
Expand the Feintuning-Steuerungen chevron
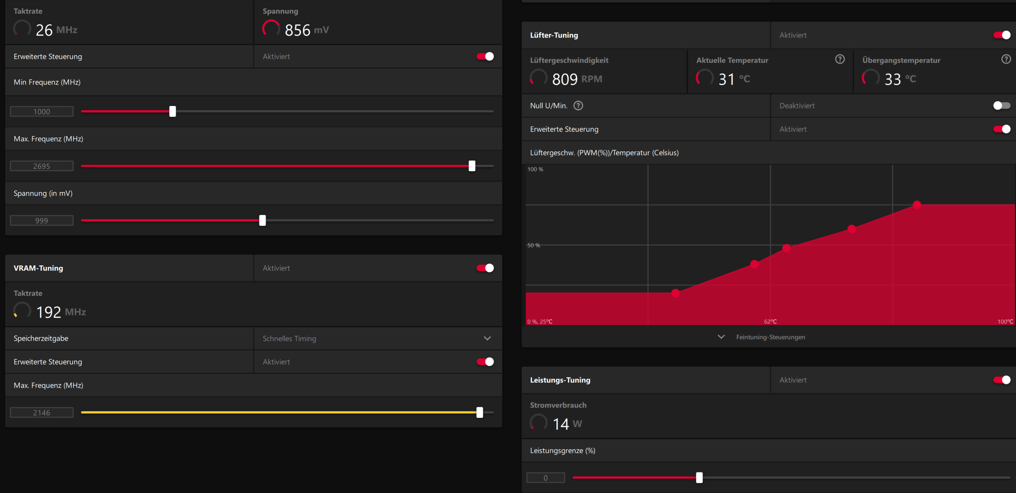point(721,337)
